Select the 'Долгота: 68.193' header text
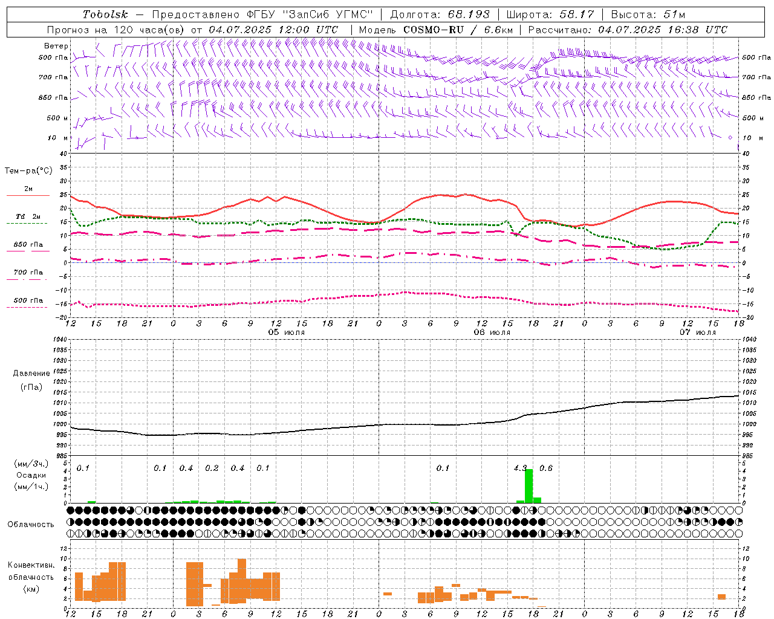The image size is (774, 619). click(x=440, y=15)
